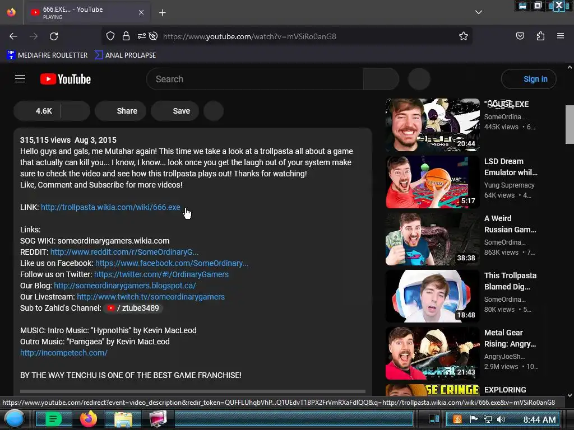The image size is (574, 430).
Task: Click the page vertical scrollbar thumb
Action: pos(570,124)
